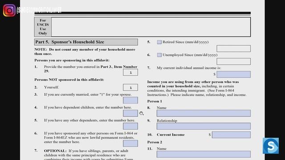Click the For USCIS Use Only box
Screen dimensions: 285x160
click(x=142, y=27)
